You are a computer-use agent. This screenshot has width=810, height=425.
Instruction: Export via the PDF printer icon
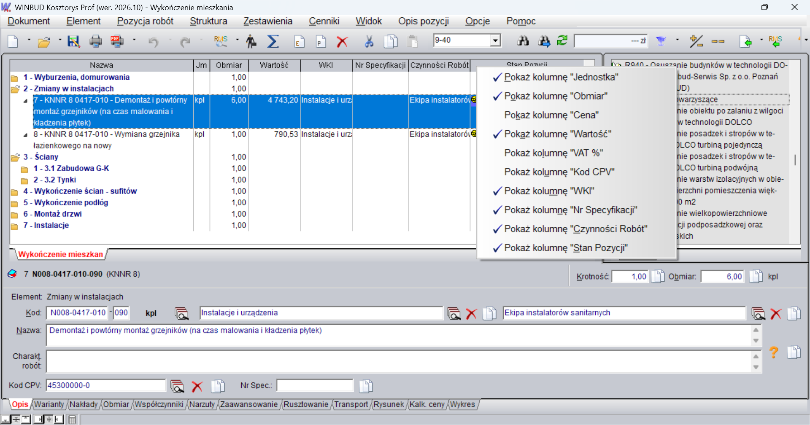click(117, 41)
